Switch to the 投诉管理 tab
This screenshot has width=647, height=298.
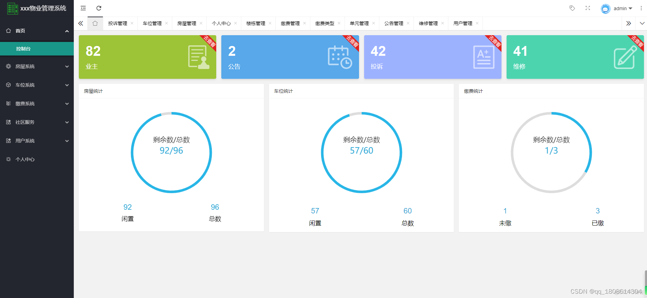click(x=118, y=23)
